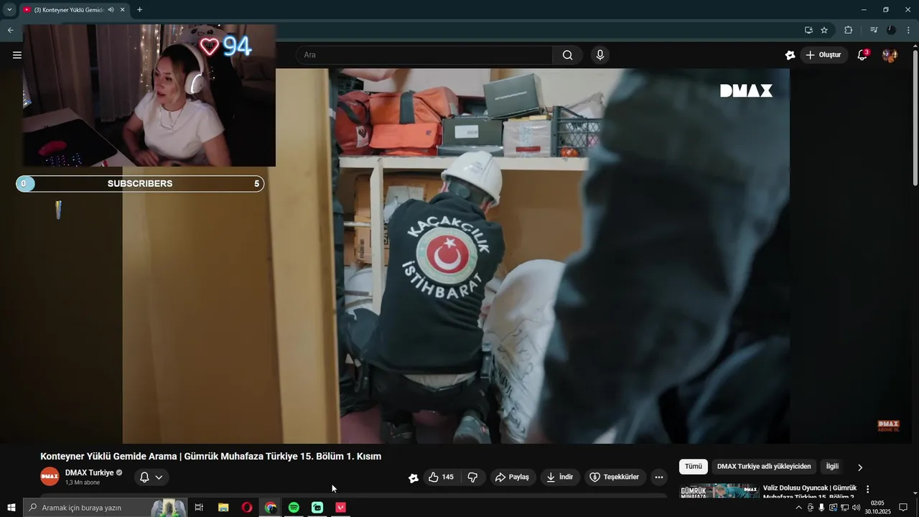Open DMAX Turkiye channel name link
The height and width of the screenshot is (517, 919).
point(90,472)
